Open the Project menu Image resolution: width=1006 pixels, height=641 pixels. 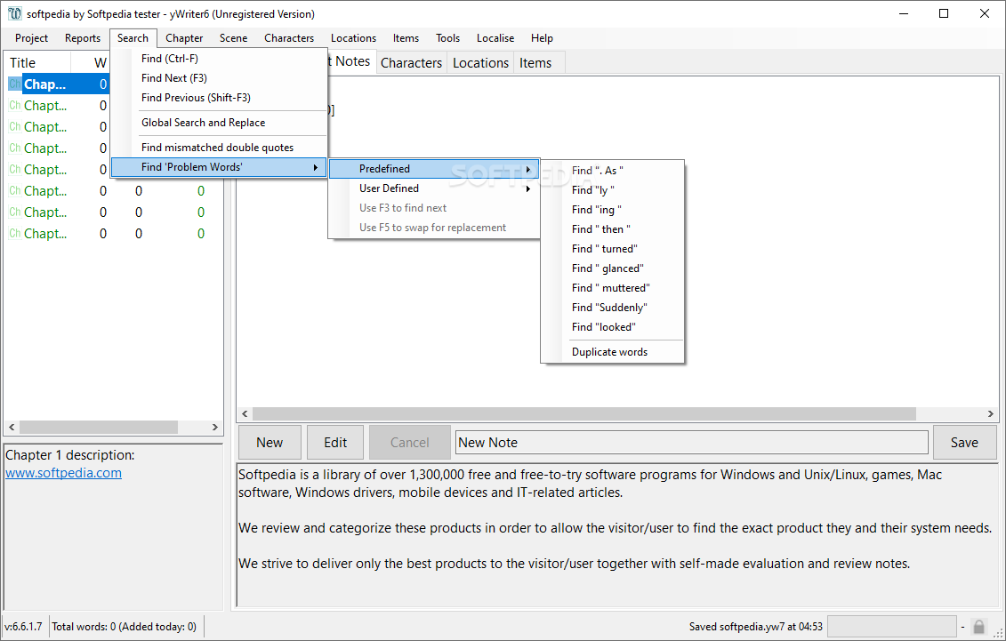tap(31, 38)
